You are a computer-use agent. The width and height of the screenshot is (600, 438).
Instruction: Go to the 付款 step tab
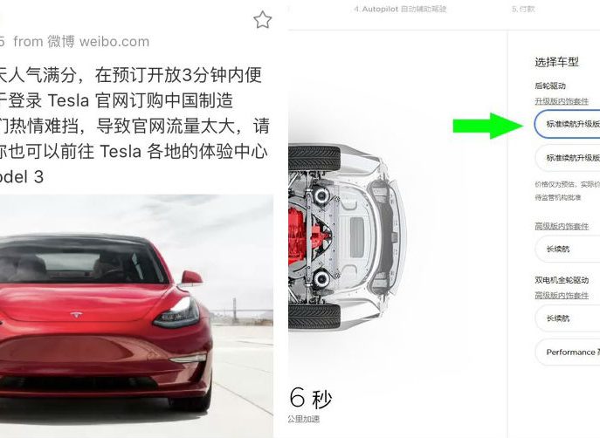pos(523,9)
